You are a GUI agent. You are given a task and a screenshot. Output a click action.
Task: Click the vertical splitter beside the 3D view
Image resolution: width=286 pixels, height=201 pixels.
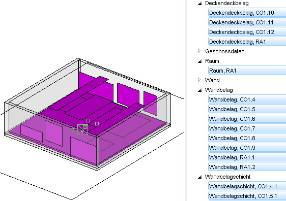coord(186,100)
